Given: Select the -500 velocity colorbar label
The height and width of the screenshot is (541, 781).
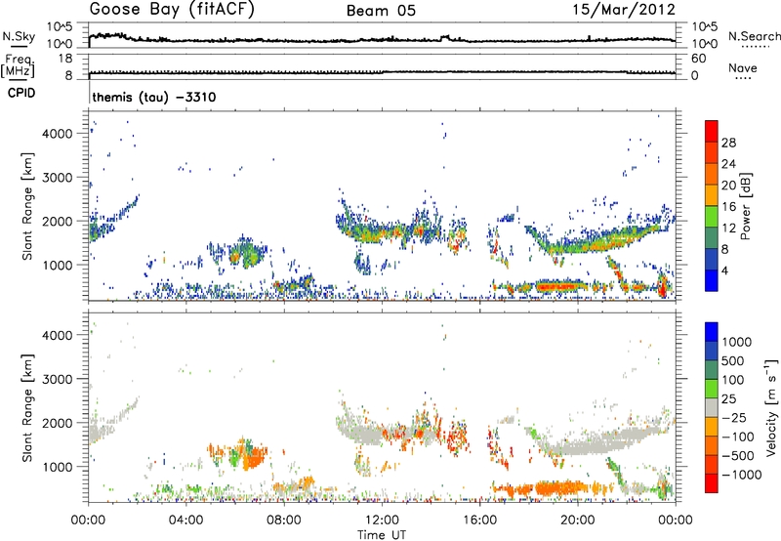Looking at the screenshot, I should coord(738,456).
